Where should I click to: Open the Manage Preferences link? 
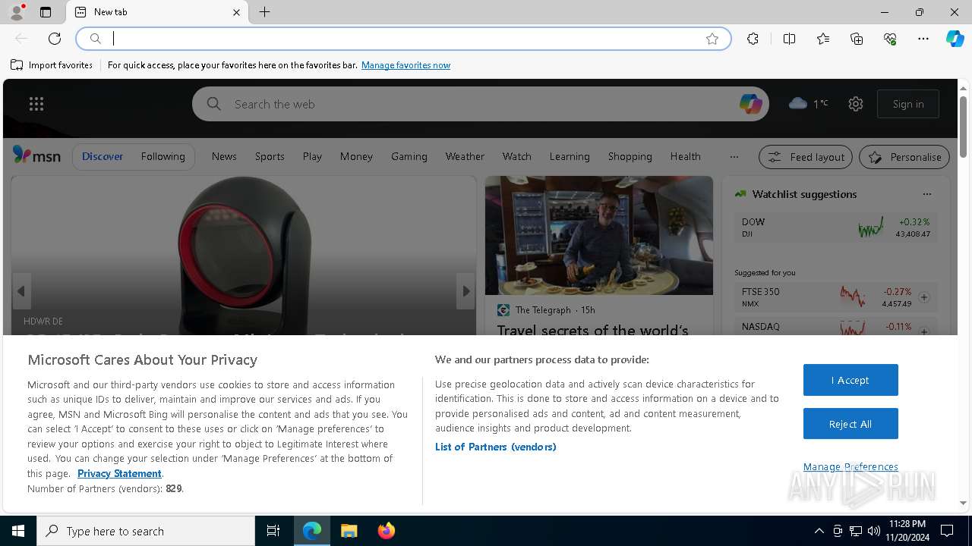850,466
